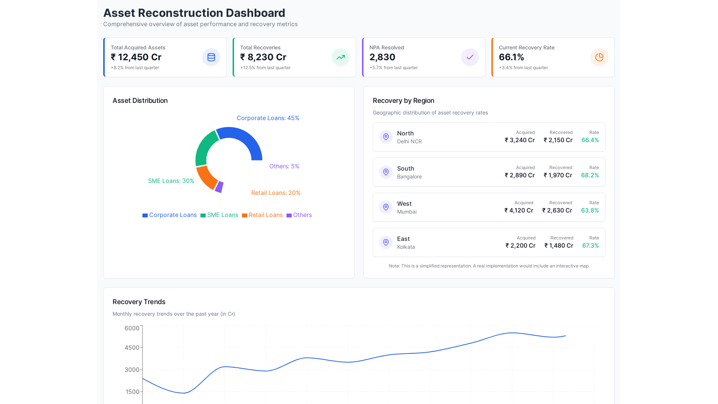Viewport: 718px width, 404px height.
Task: Click the Recovery by Region card title
Action: click(x=404, y=101)
